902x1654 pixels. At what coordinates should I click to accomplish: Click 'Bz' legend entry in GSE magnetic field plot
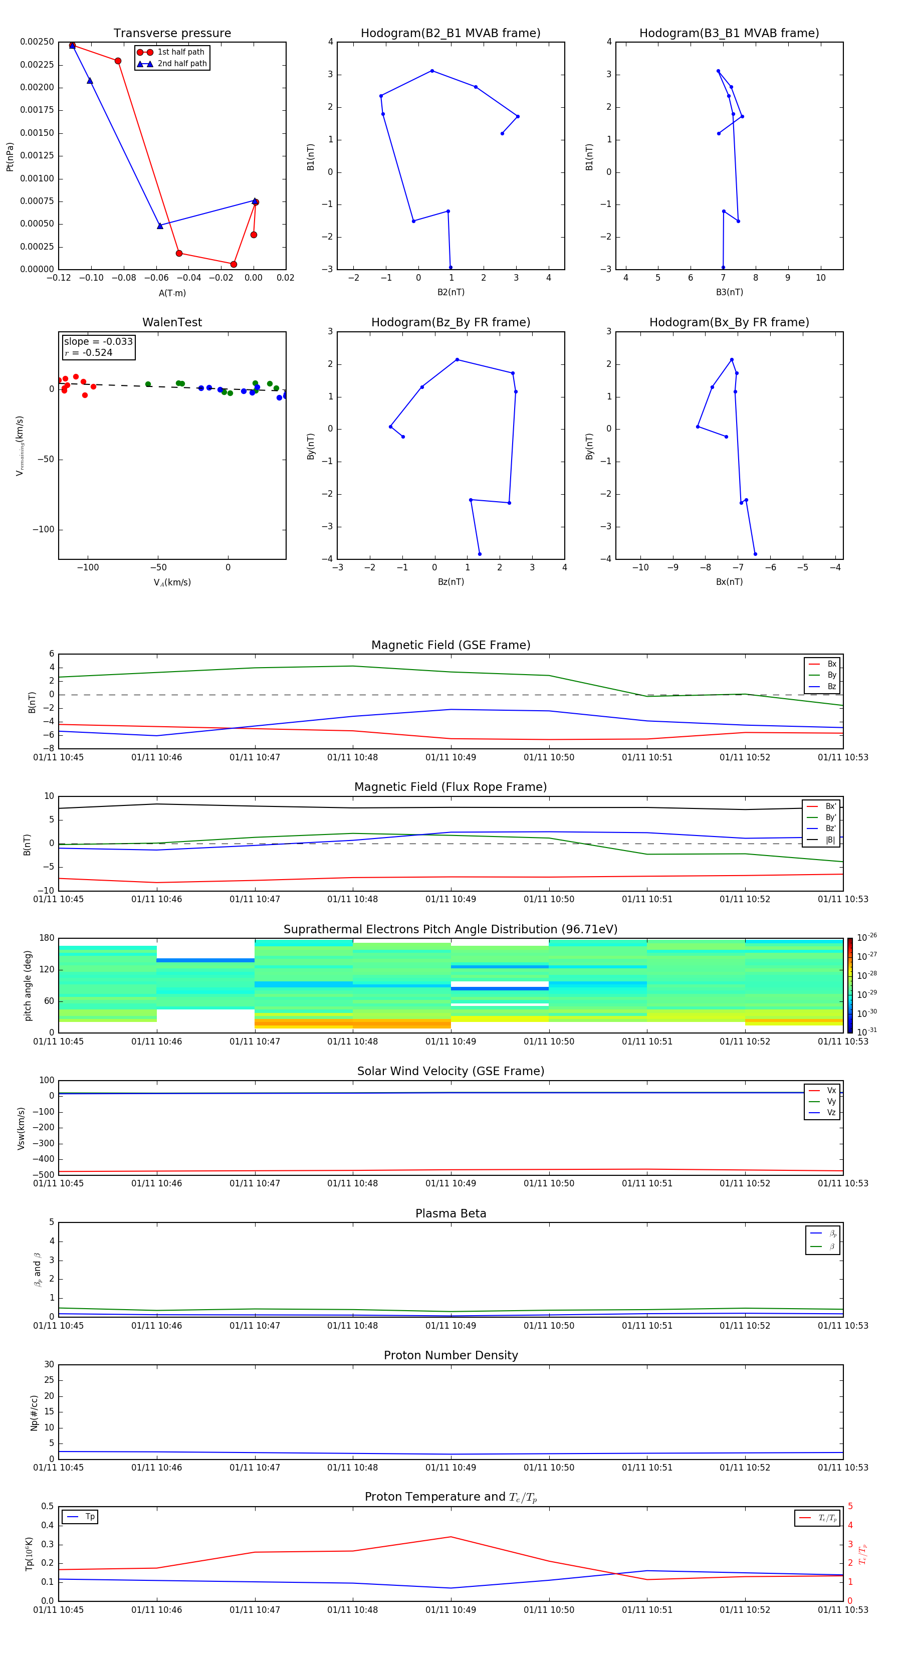[822, 687]
